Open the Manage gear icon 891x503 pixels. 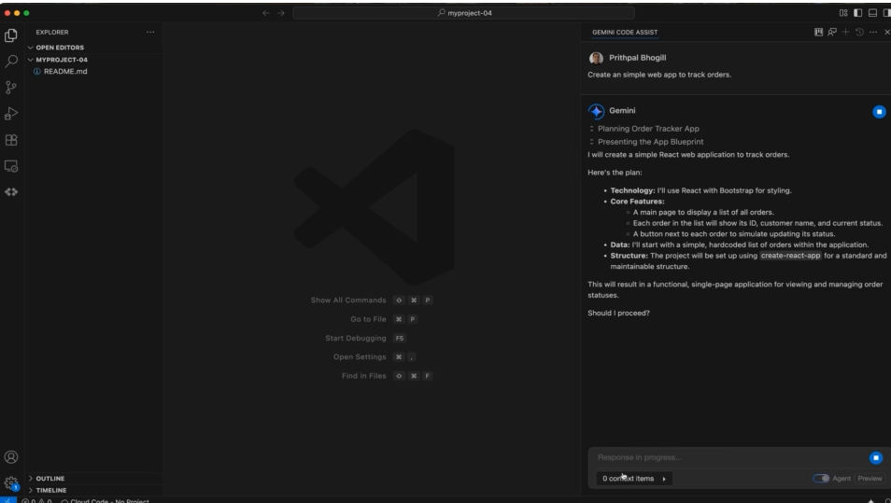pos(11,483)
